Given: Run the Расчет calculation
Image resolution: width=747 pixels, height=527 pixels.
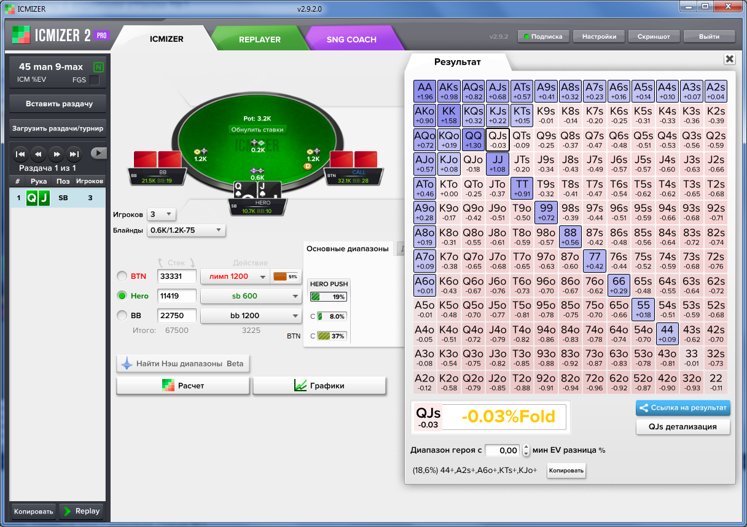Looking at the screenshot, I should (183, 386).
